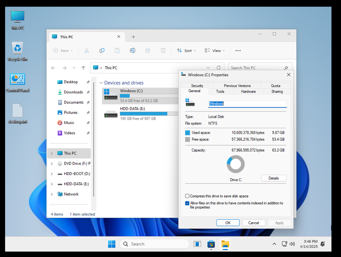
Task: Open Music in quick access
Action: coord(69,123)
